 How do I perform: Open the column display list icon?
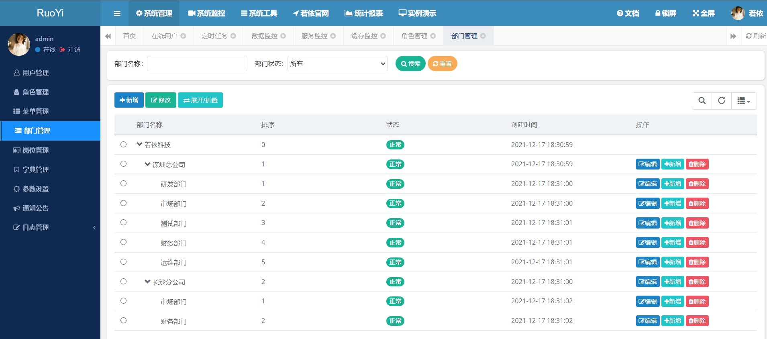tap(744, 101)
